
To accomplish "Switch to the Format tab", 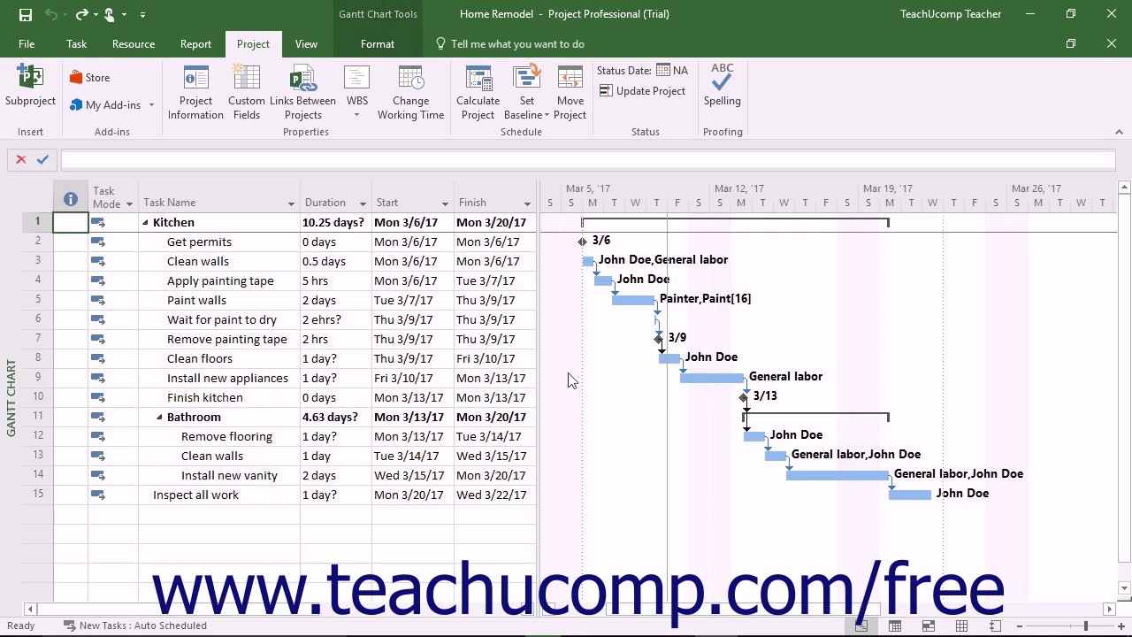I will tap(378, 44).
